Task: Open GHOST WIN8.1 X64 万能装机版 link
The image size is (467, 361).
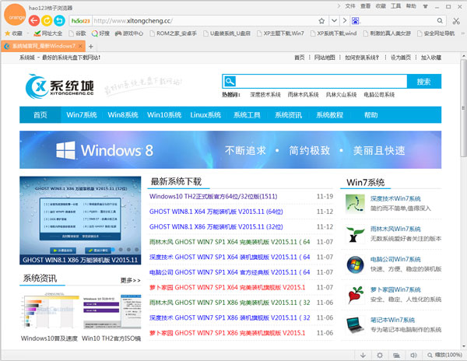Action: pos(216,212)
